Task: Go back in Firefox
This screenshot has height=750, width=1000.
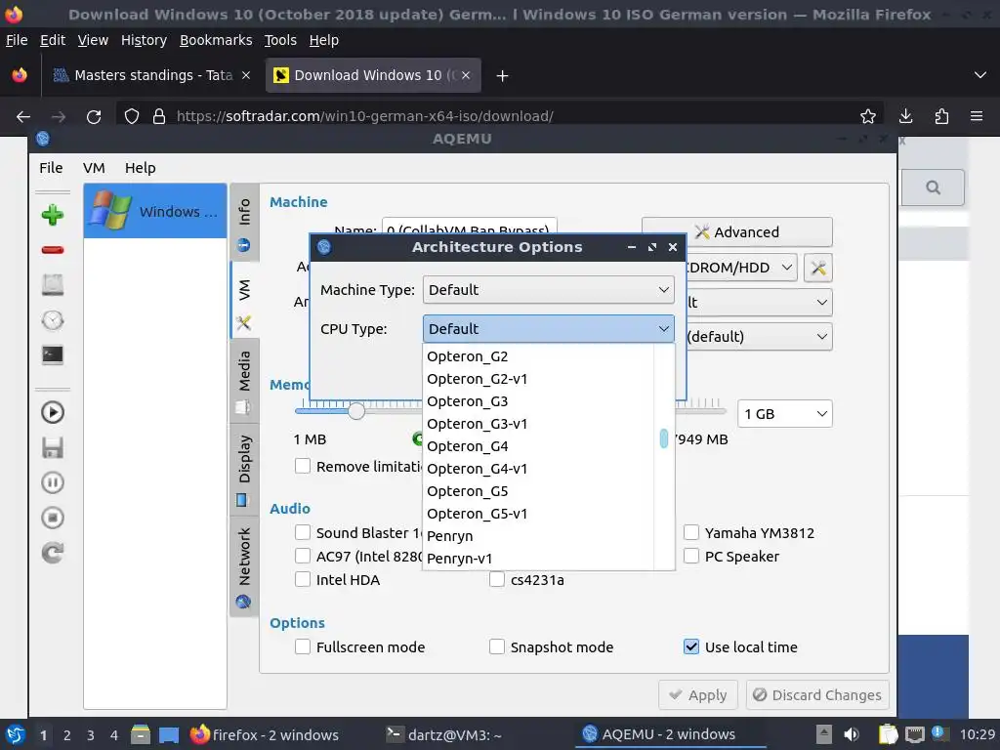Action: pyautogui.click(x=23, y=117)
